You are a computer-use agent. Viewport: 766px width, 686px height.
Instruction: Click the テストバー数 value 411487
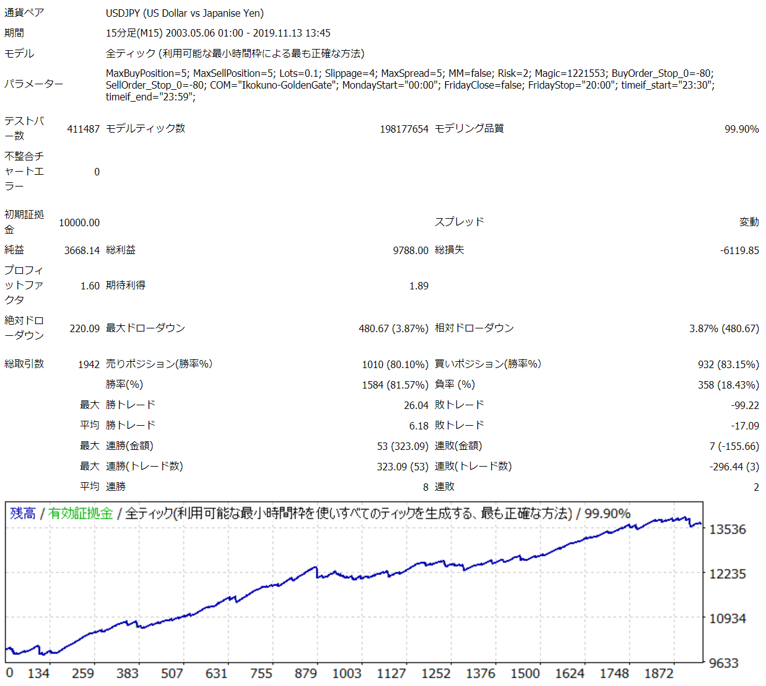tap(84, 128)
